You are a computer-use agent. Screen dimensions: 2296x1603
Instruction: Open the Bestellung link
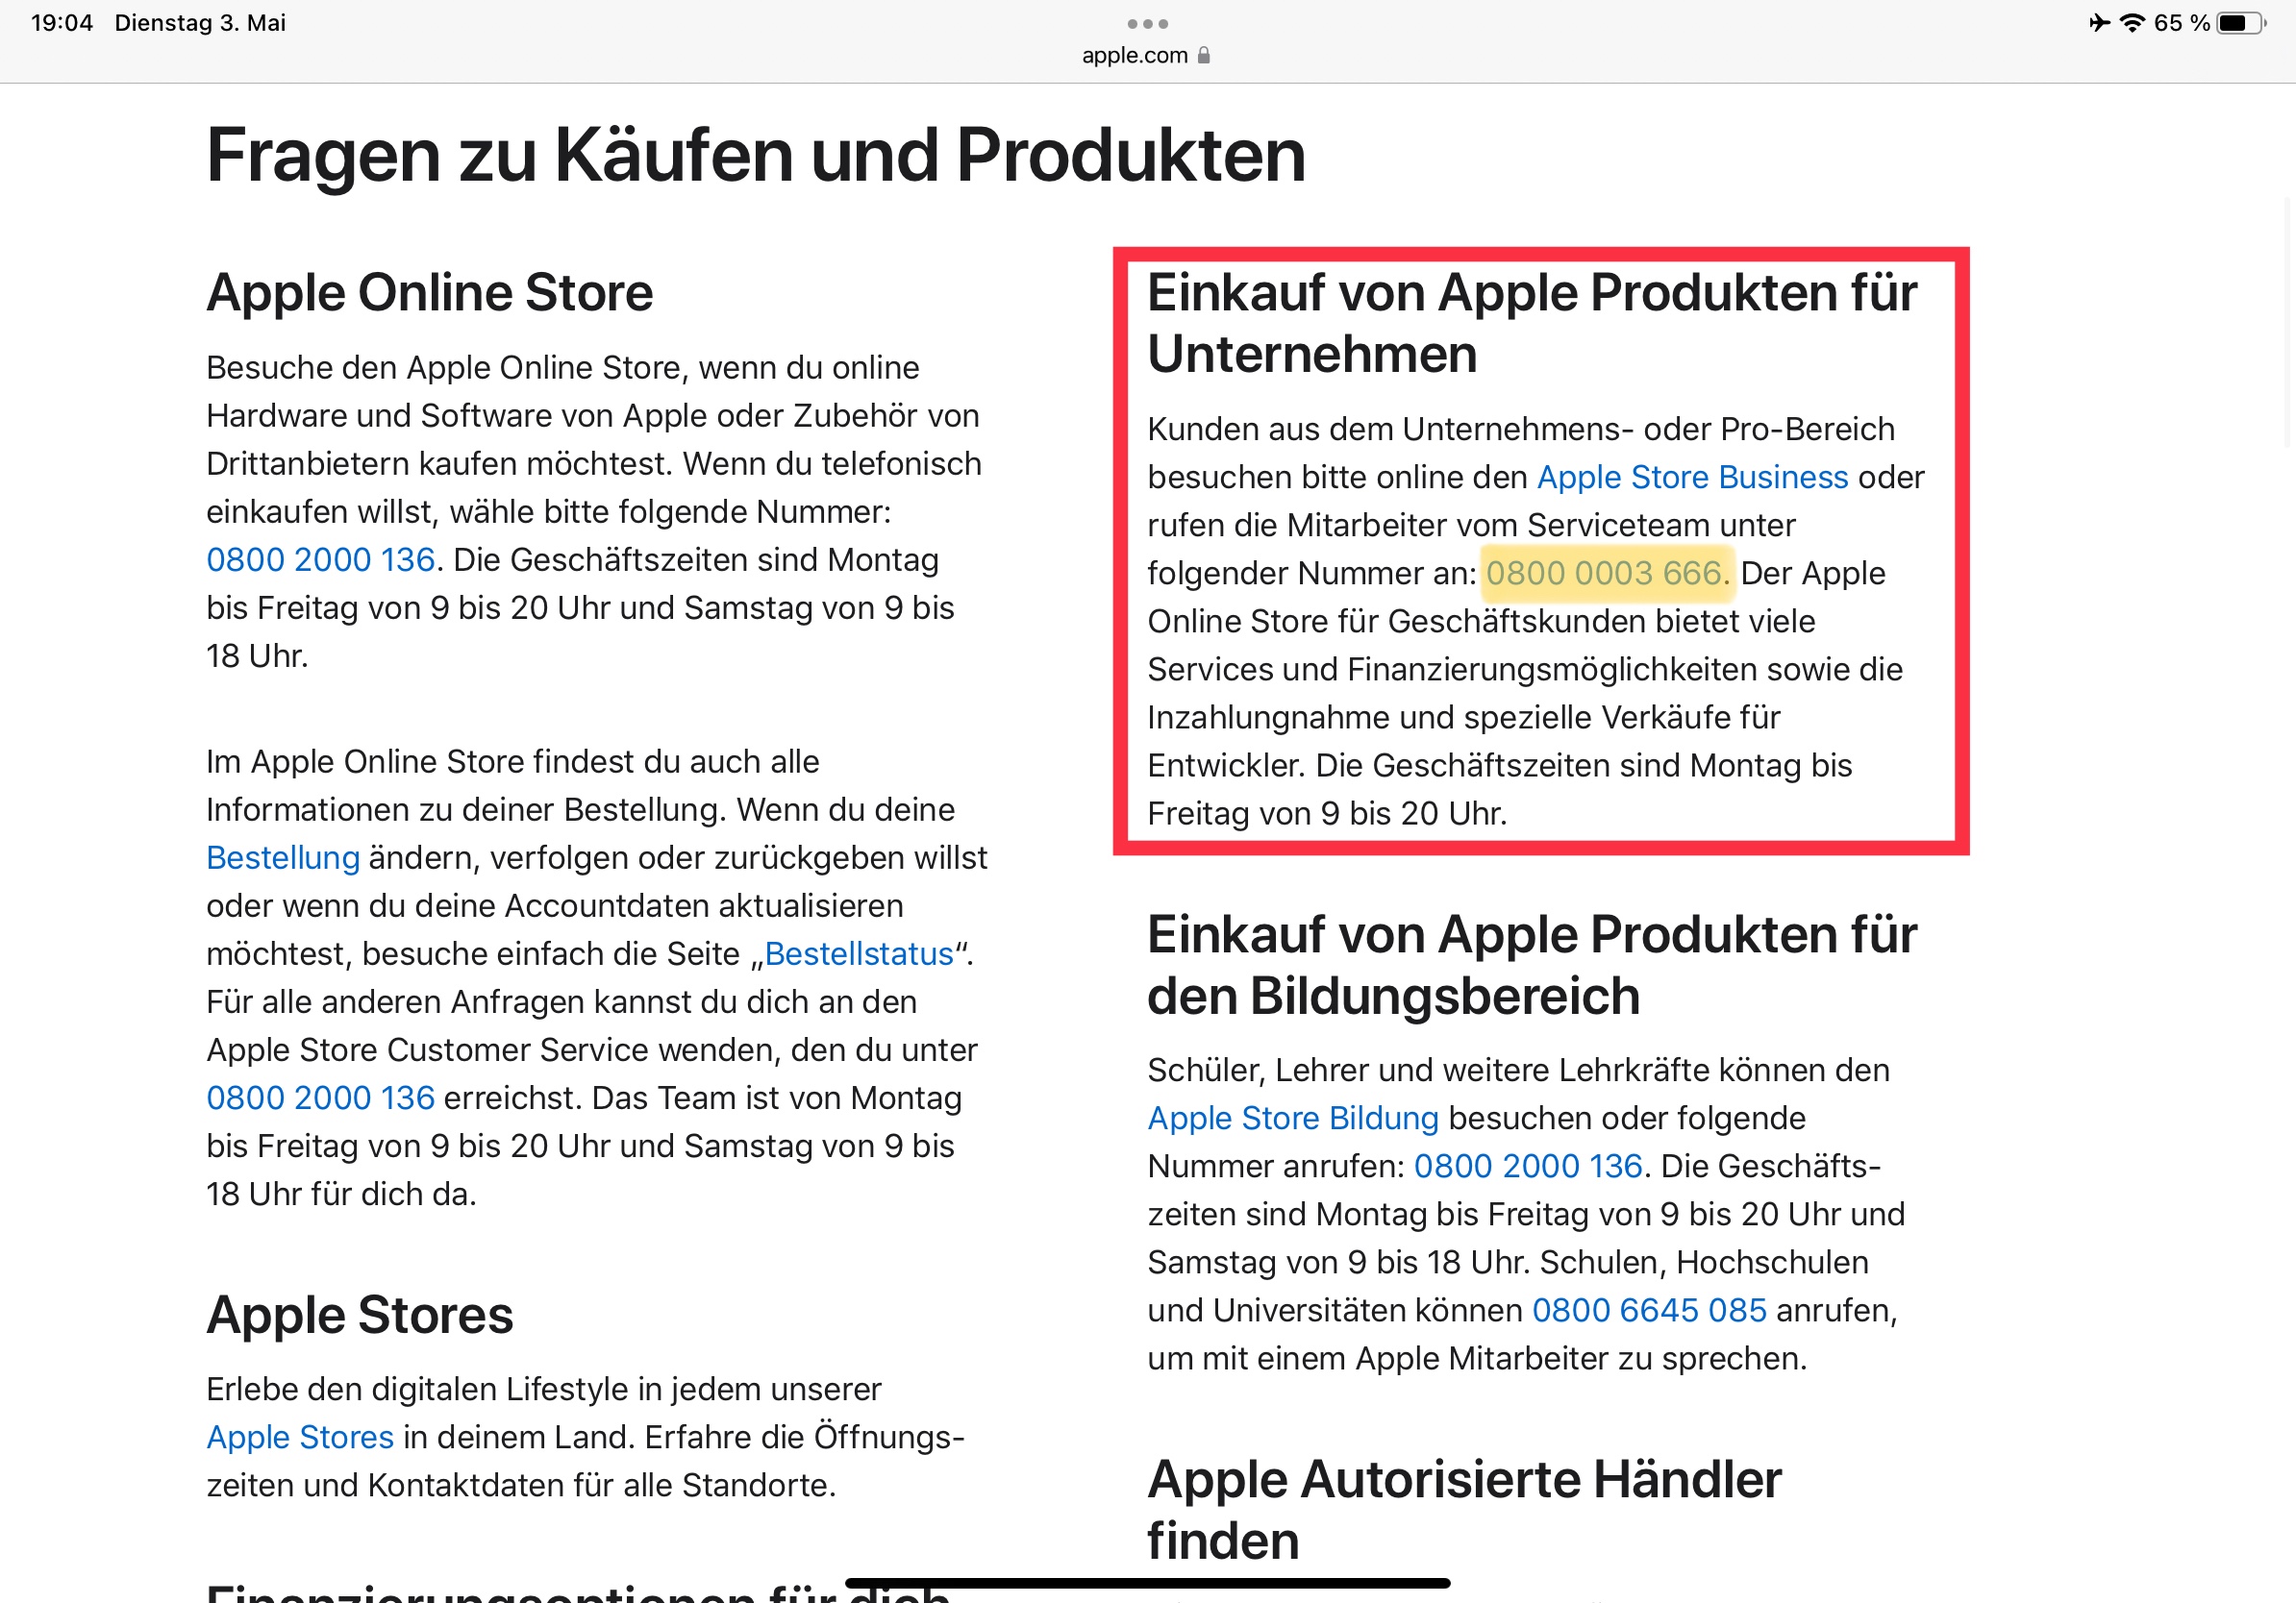[282, 857]
